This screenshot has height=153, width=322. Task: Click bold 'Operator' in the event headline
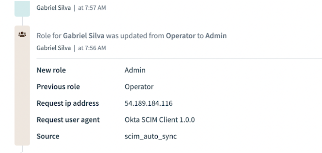pyautogui.click(x=181, y=35)
